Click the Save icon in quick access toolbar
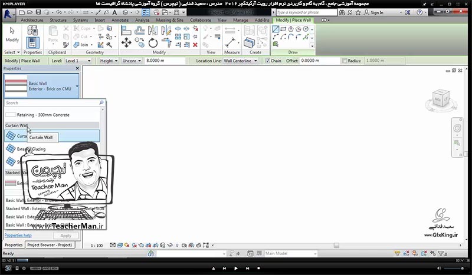 pyautogui.click(x=38, y=12)
